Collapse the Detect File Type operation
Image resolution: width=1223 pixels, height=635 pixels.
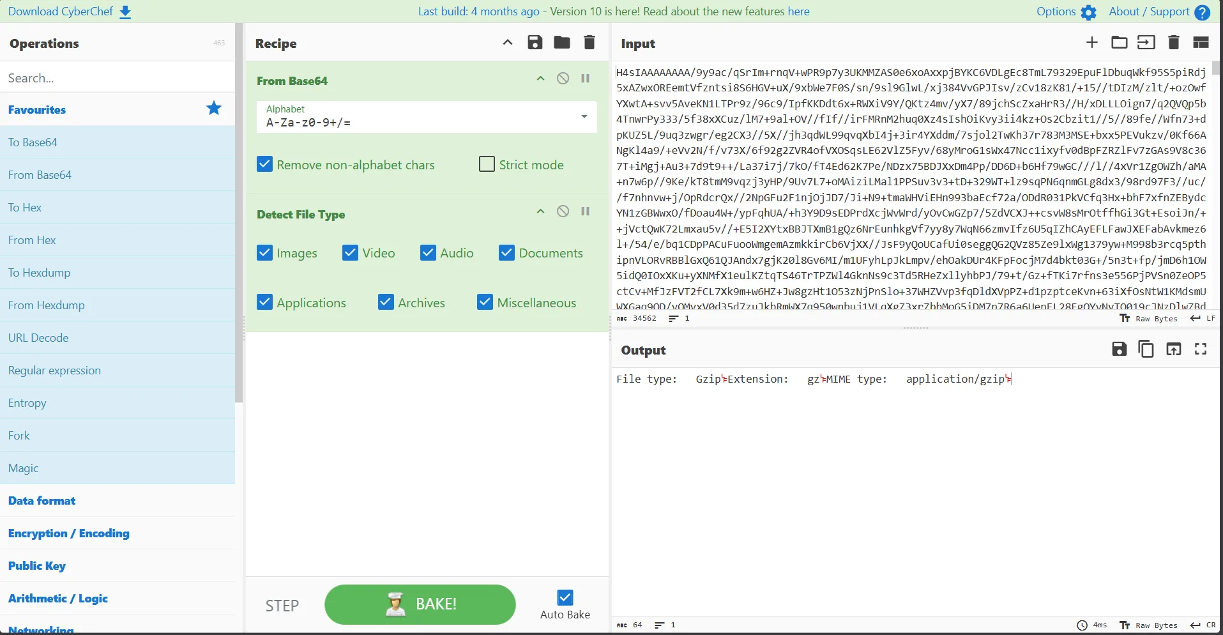pyautogui.click(x=540, y=211)
